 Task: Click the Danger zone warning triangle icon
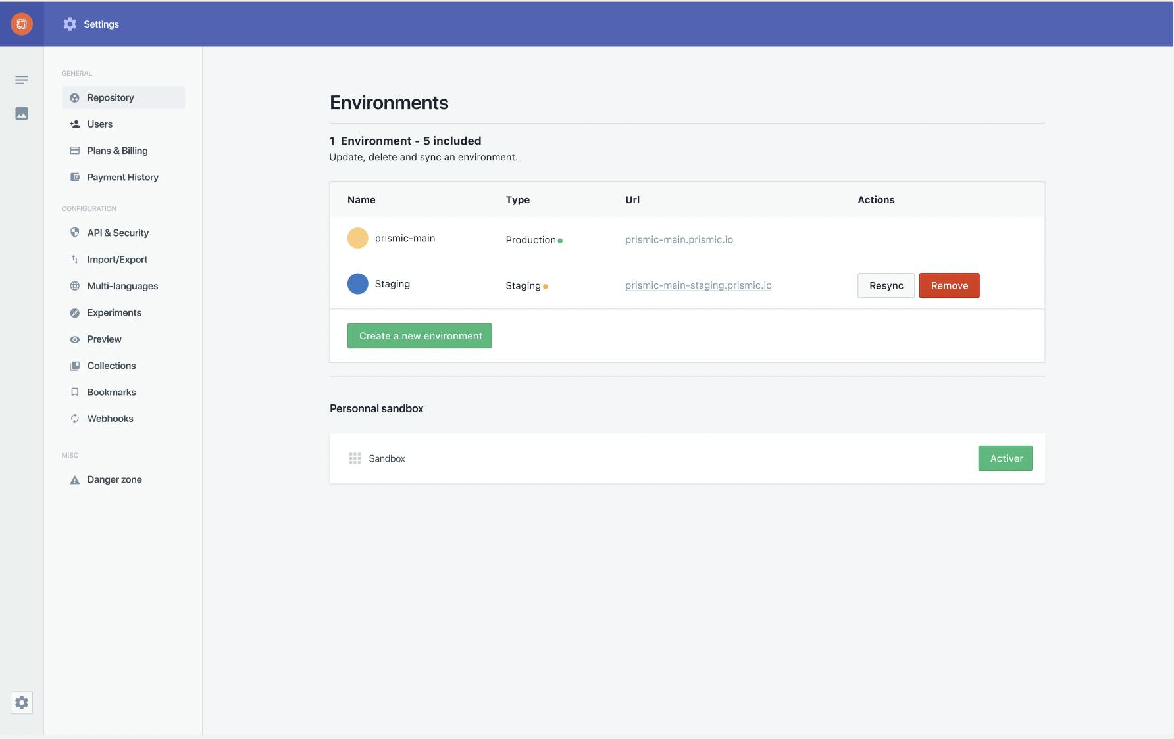coord(75,480)
